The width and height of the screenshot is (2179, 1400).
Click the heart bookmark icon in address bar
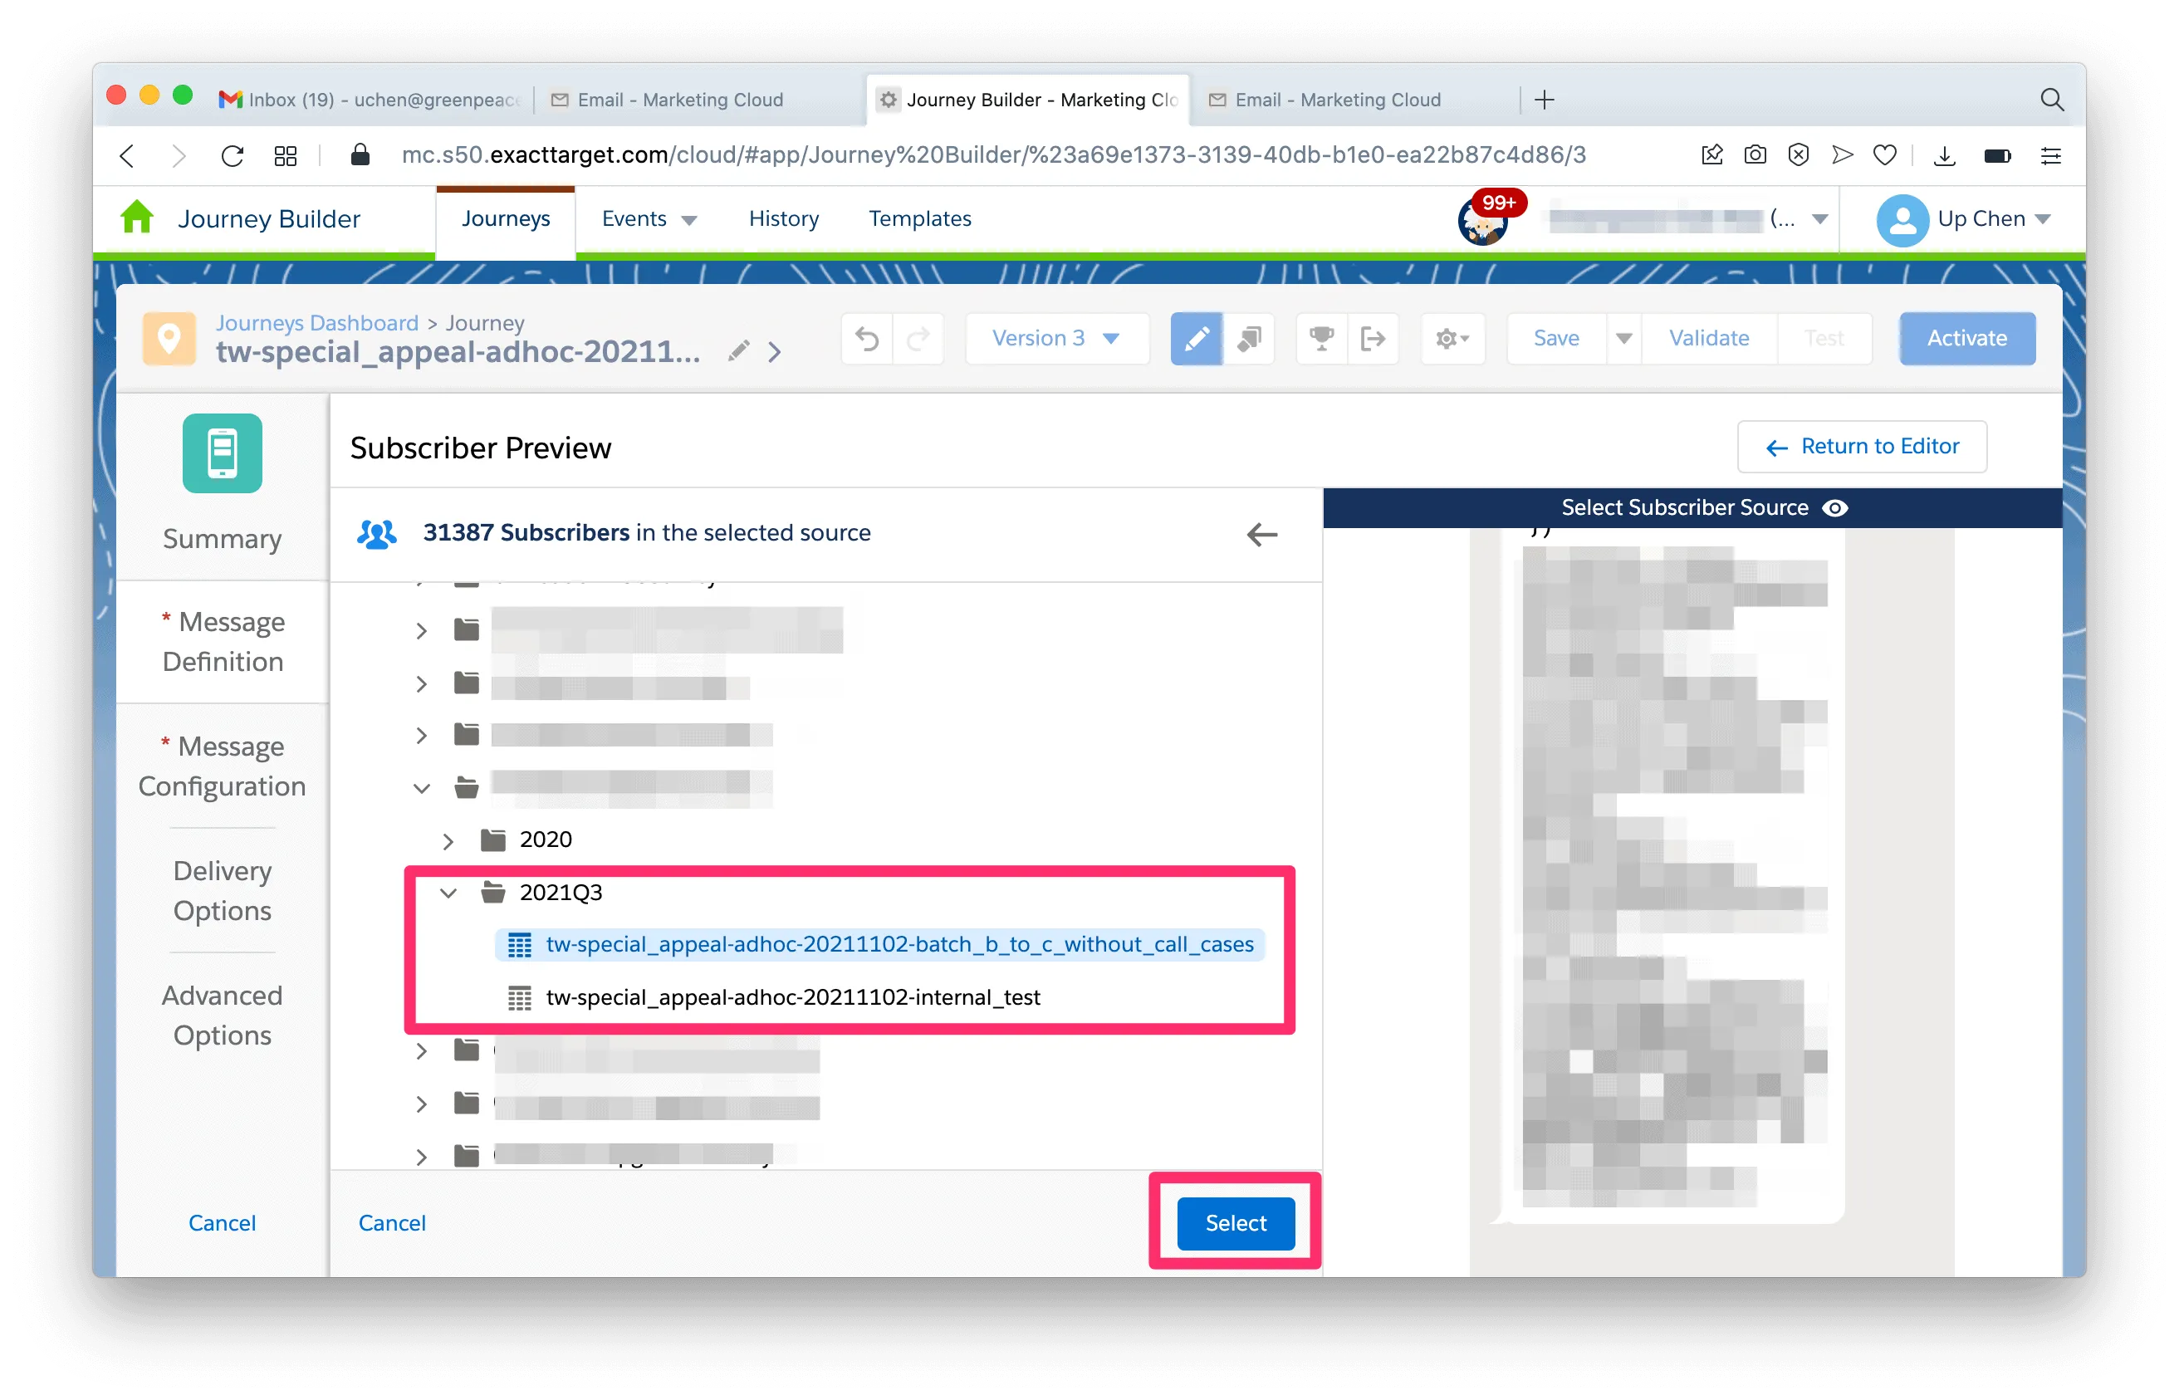(1884, 155)
